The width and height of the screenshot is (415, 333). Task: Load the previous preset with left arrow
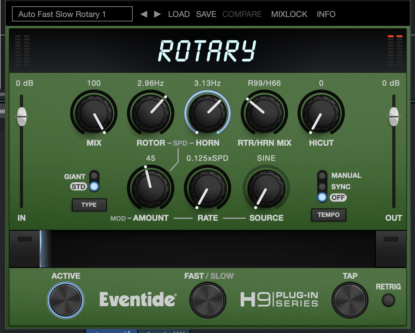tap(144, 14)
